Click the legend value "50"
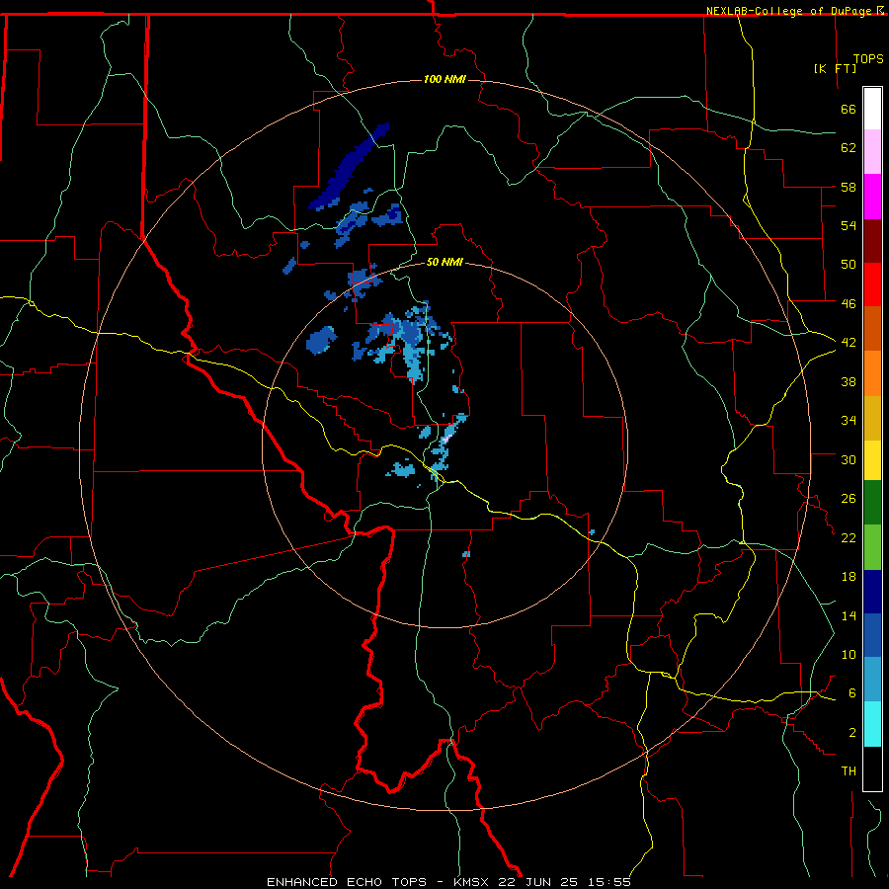The height and width of the screenshot is (889, 889). pos(849,264)
